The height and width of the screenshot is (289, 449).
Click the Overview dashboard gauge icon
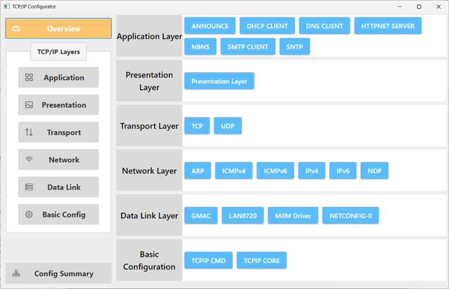(16, 29)
